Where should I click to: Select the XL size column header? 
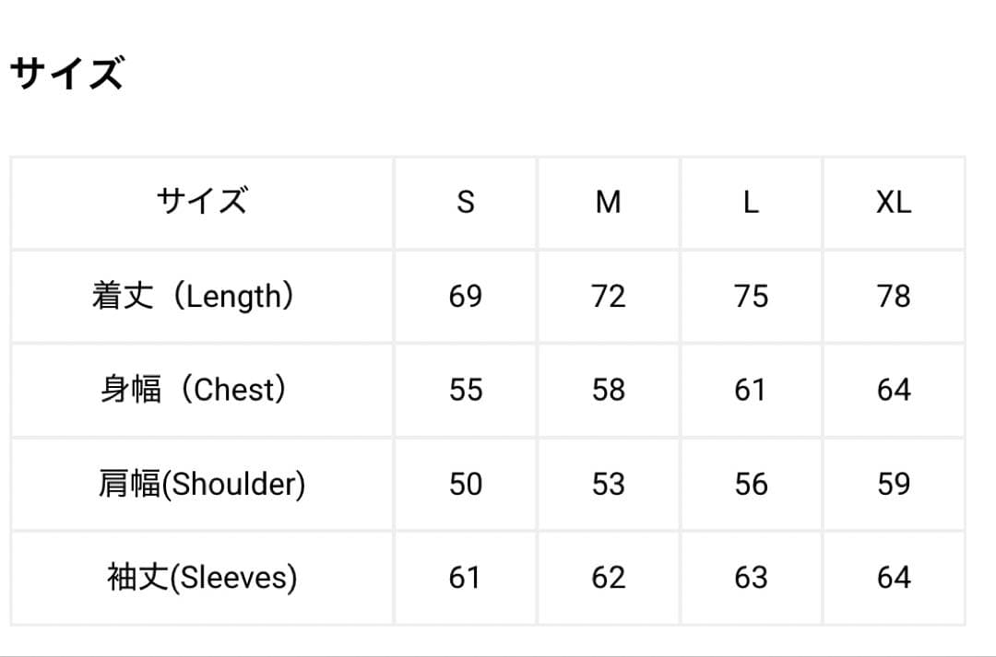click(x=894, y=202)
